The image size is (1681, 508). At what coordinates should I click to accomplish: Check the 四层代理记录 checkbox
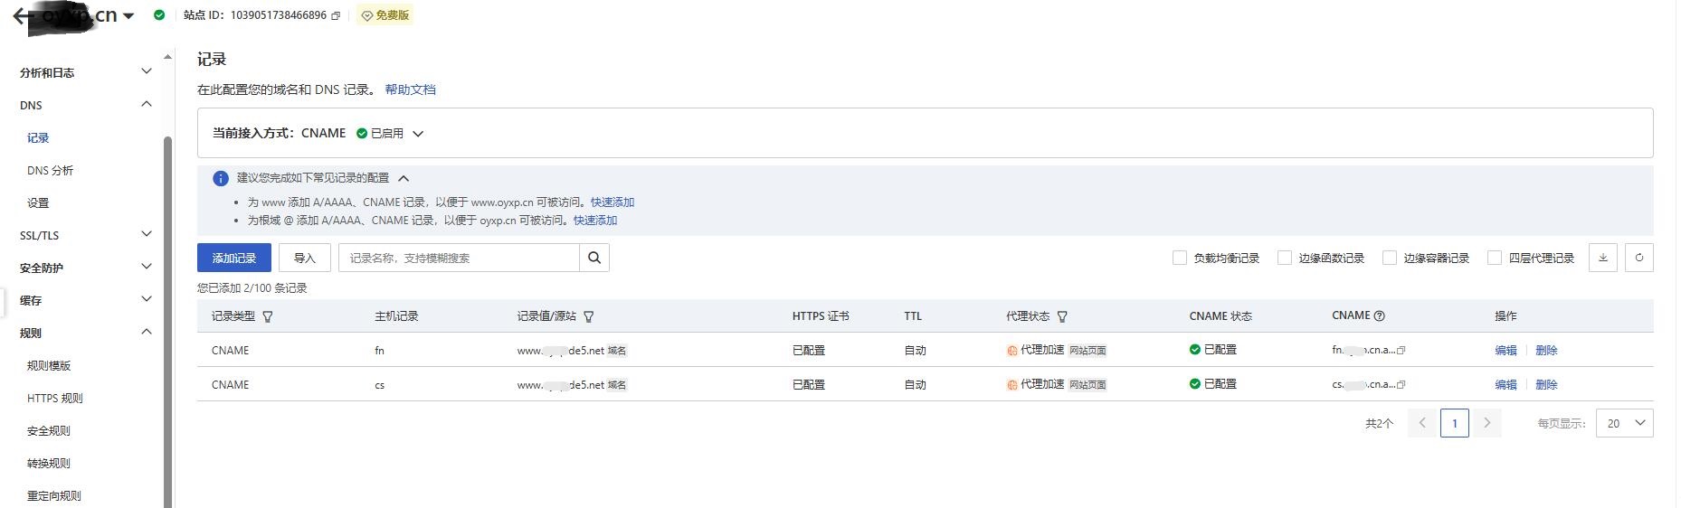[x=1495, y=258]
